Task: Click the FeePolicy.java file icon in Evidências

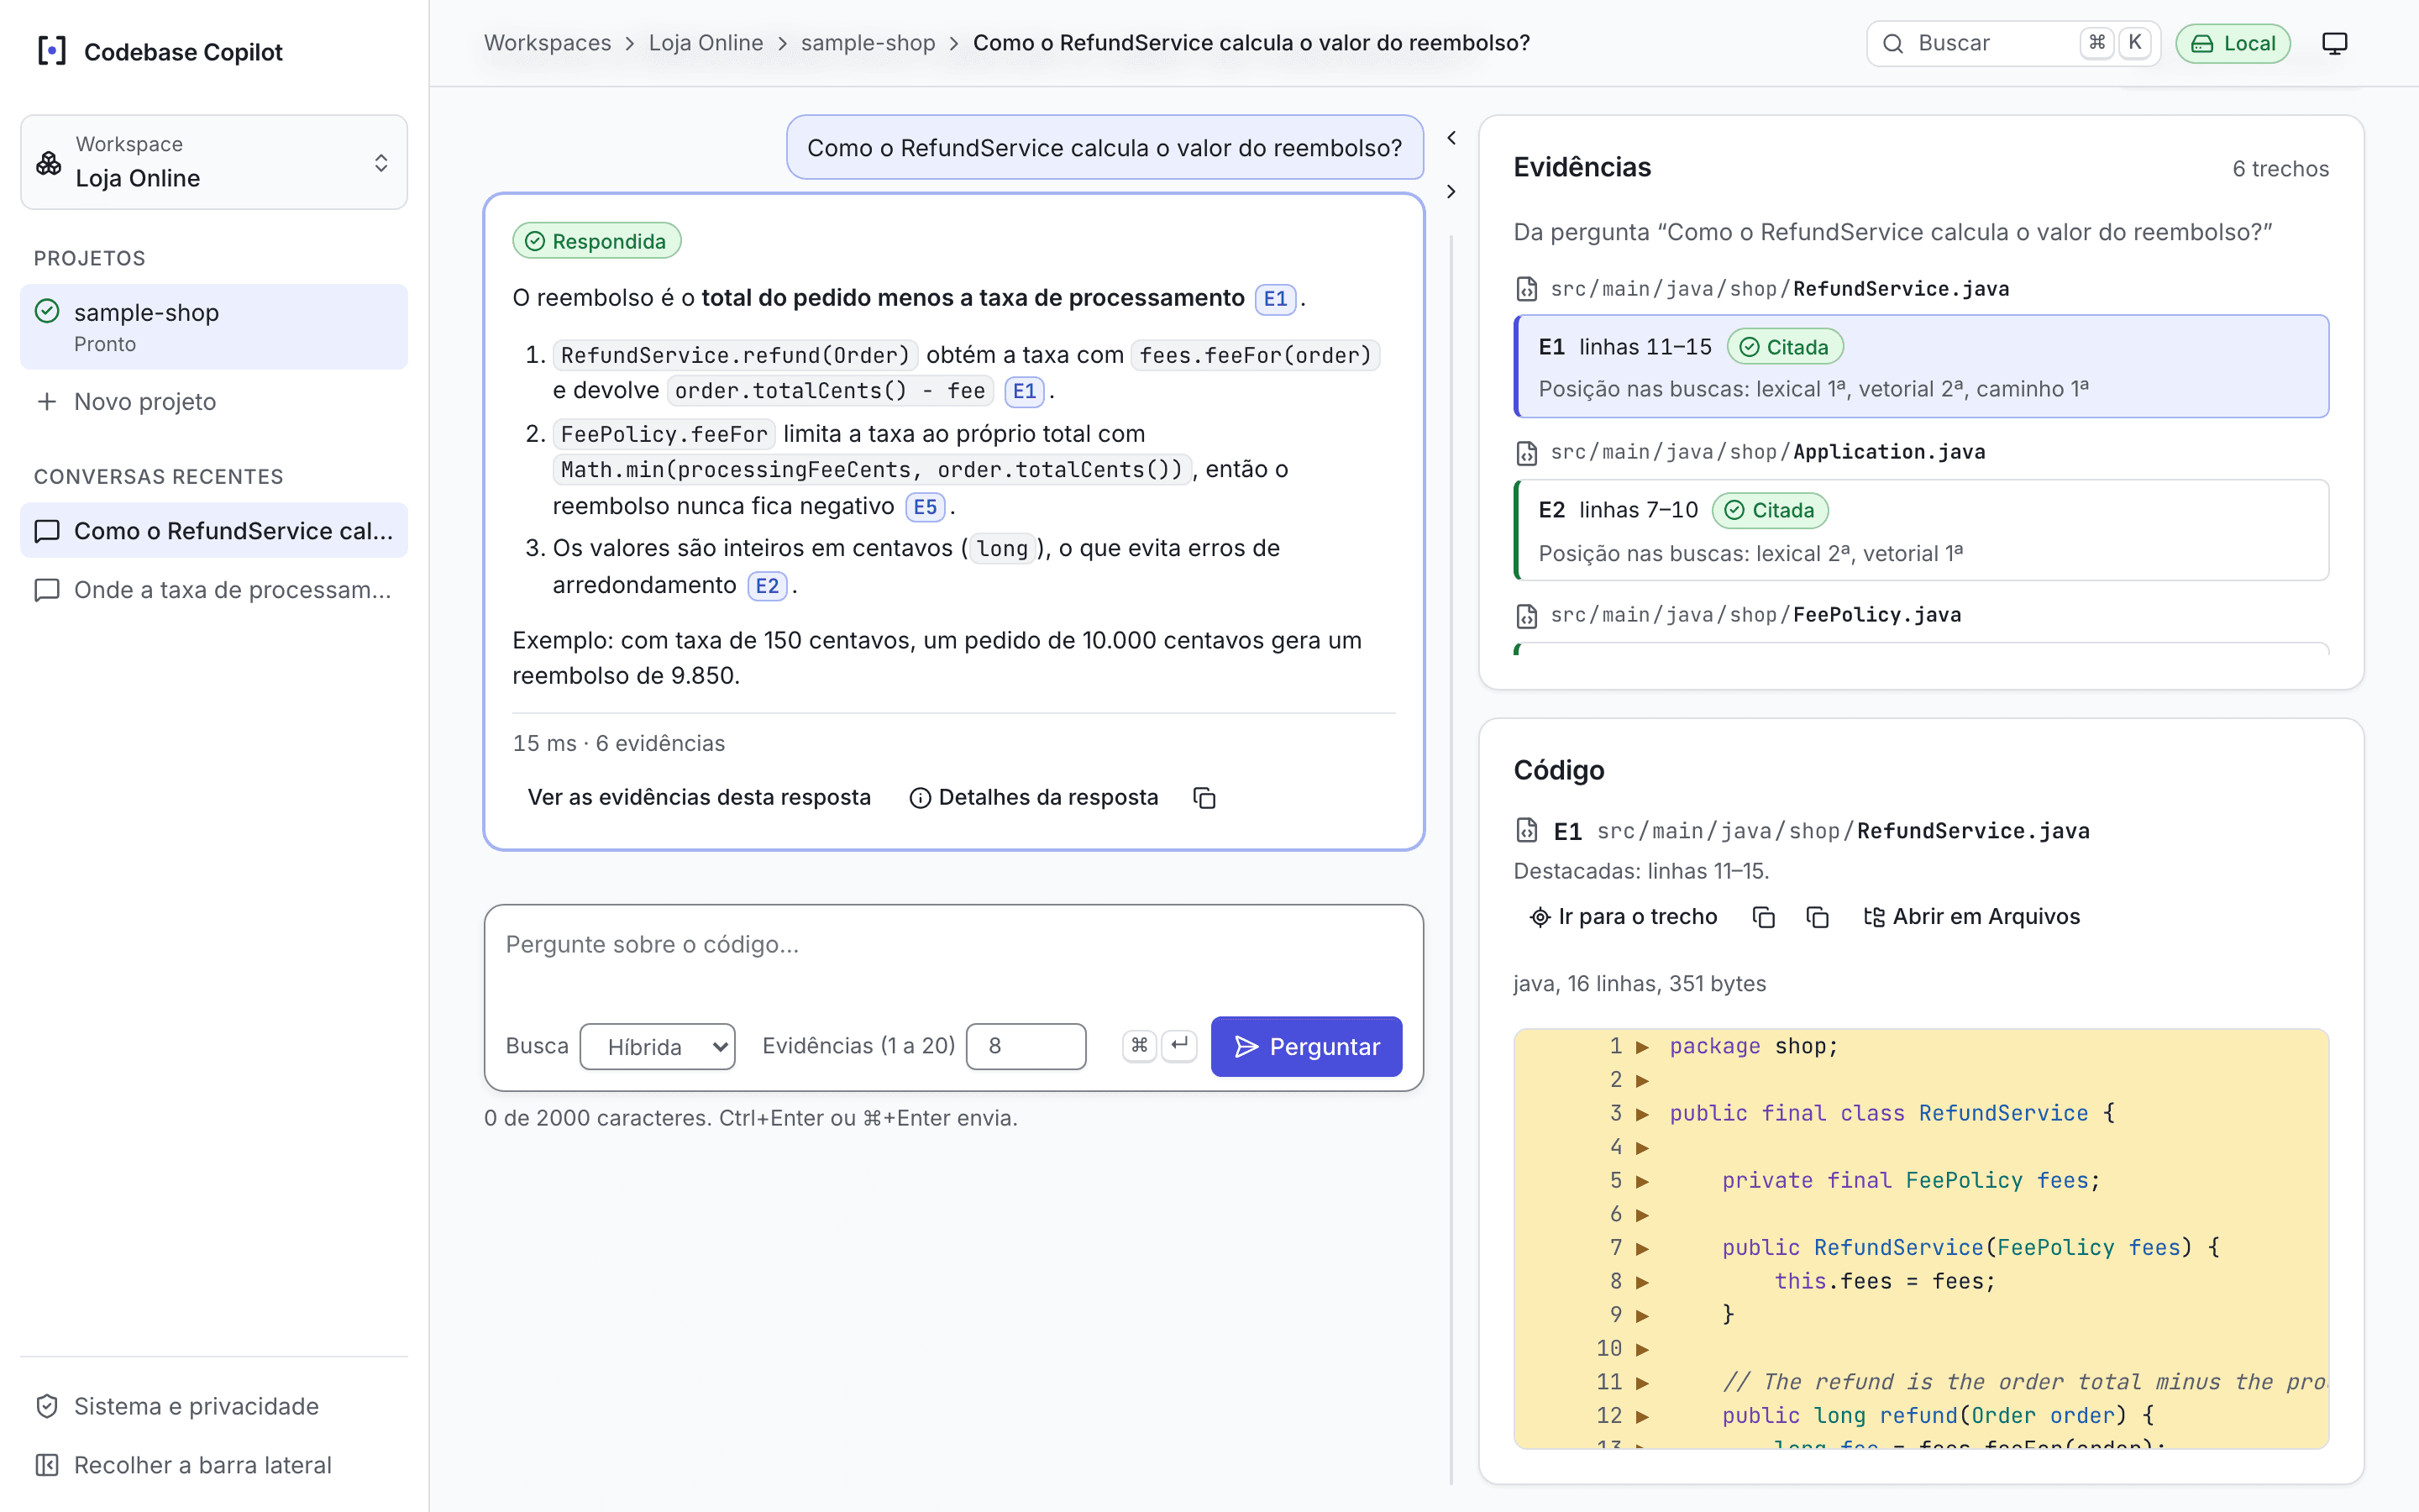Action: tap(1526, 615)
